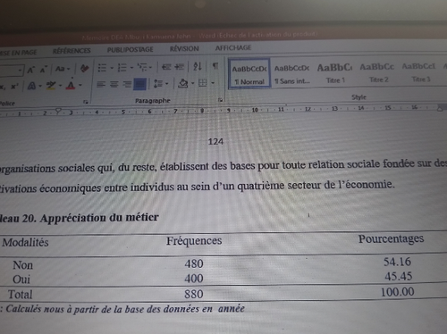The width and height of the screenshot is (447, 334).
Task: Show paragraph marks with the pilcrow icon
Action: coord(215,66)
